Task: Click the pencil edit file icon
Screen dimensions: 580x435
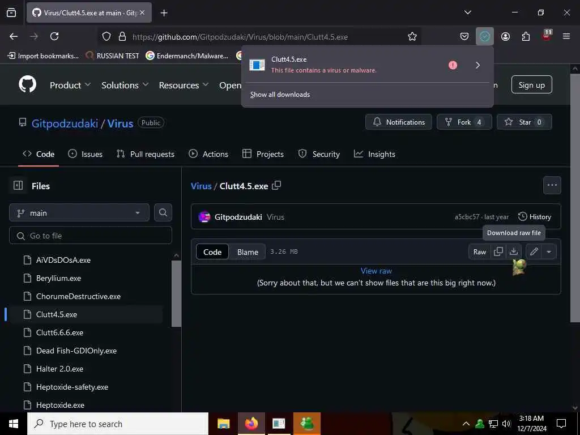Action: 534,252
